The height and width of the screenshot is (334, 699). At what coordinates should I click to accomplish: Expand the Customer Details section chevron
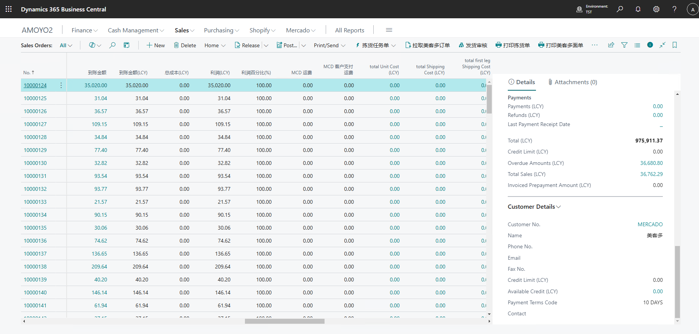point(558,207)
